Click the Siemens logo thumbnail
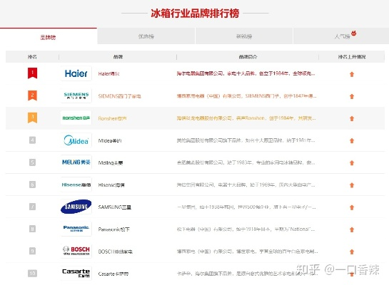 pos(76,95)
